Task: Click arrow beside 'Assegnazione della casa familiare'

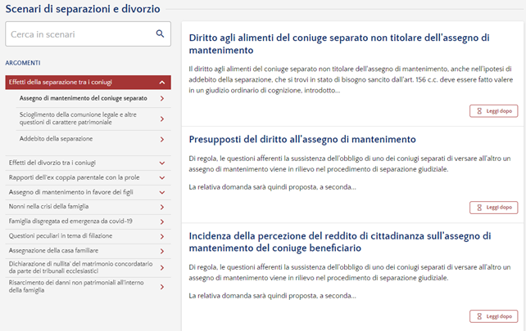Action: [x=162, y=252]
